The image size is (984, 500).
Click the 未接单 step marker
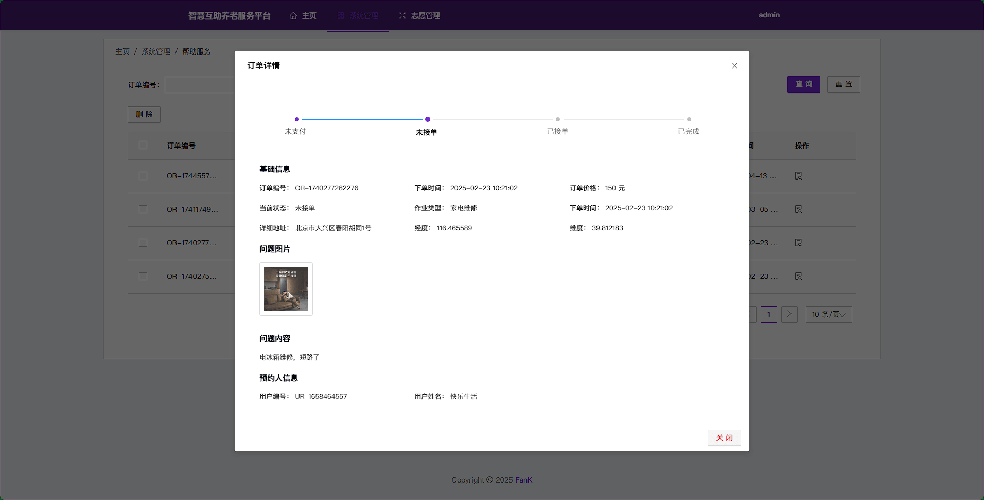[427, 119]
